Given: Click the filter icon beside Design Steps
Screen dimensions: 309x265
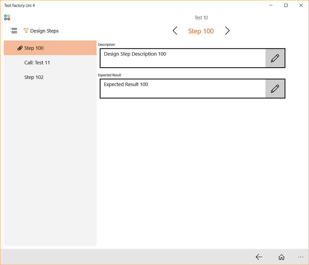Looking at the screenshot, I should (26, 31).
